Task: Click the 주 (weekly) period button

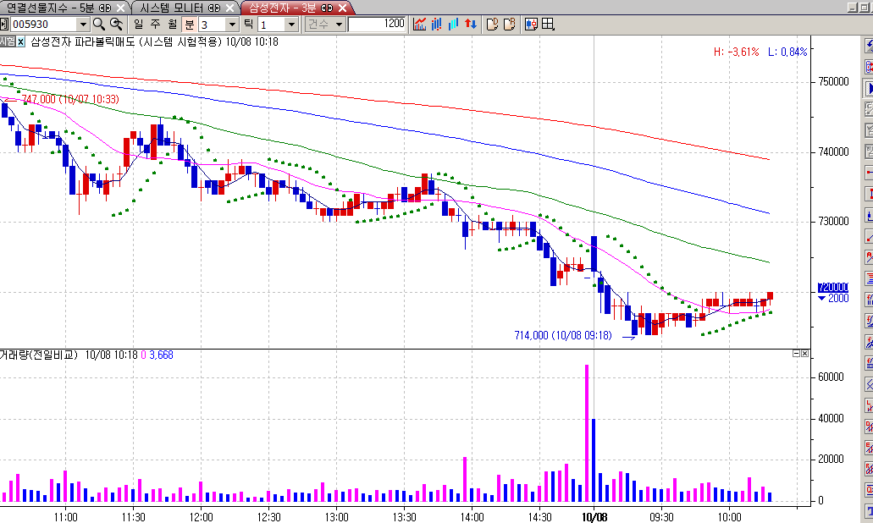Action: (156, 24)
